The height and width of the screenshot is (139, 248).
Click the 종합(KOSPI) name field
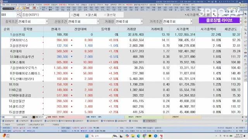coord(45,15)
